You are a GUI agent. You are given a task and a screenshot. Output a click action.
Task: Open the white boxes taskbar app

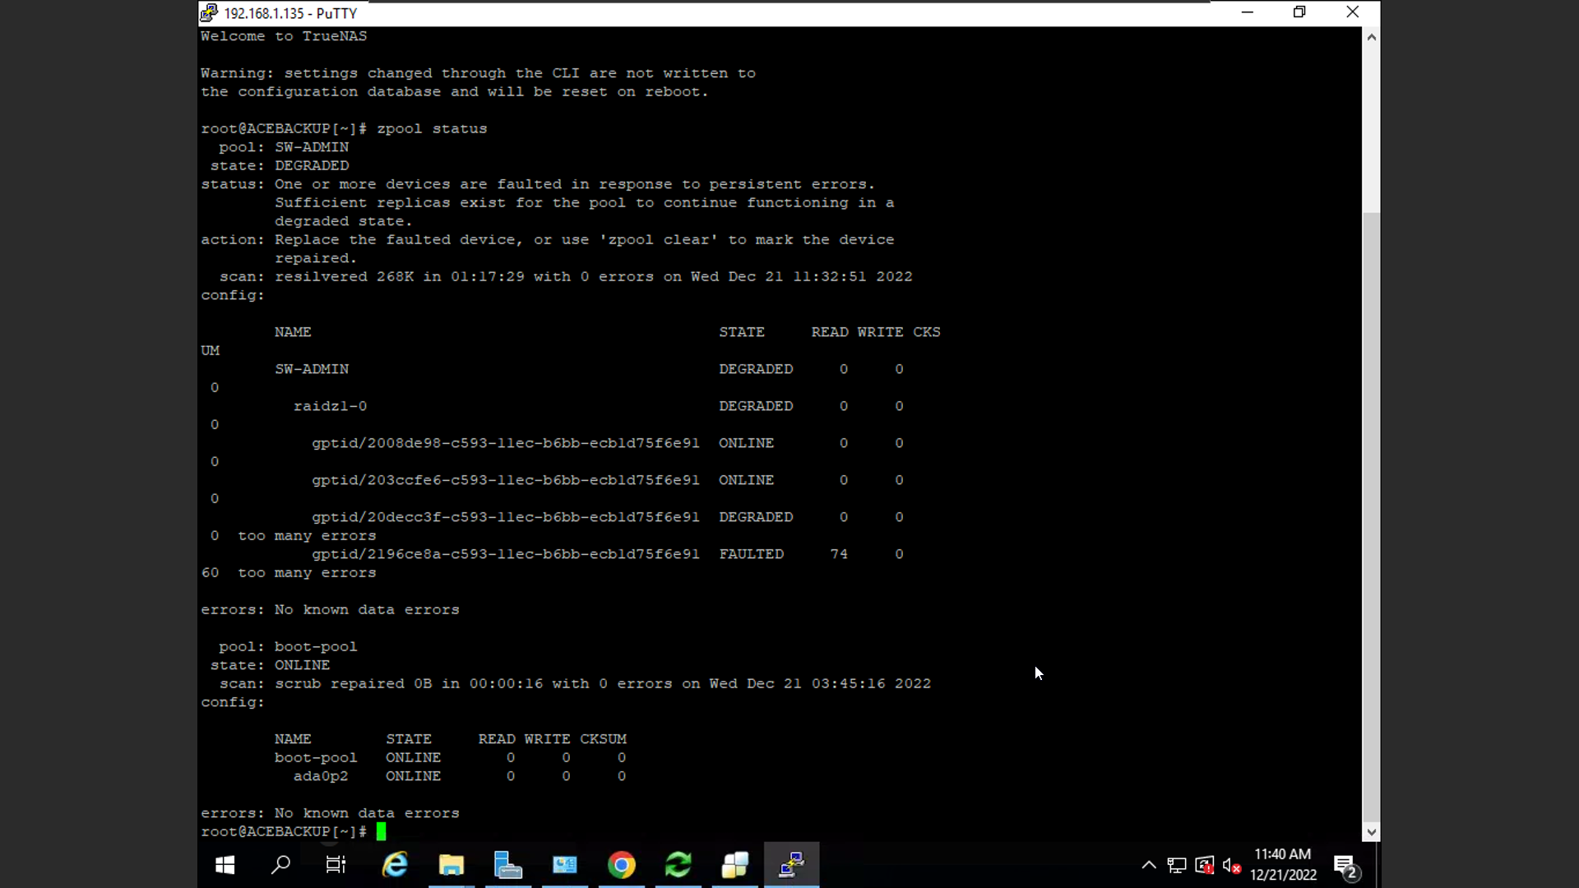(735, 865)
